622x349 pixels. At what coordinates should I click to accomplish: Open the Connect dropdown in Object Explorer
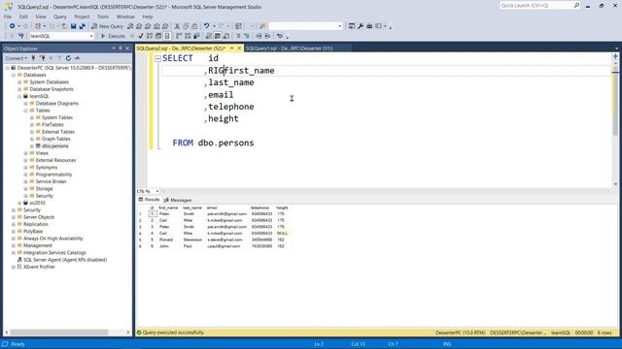[x=17, y=58]
